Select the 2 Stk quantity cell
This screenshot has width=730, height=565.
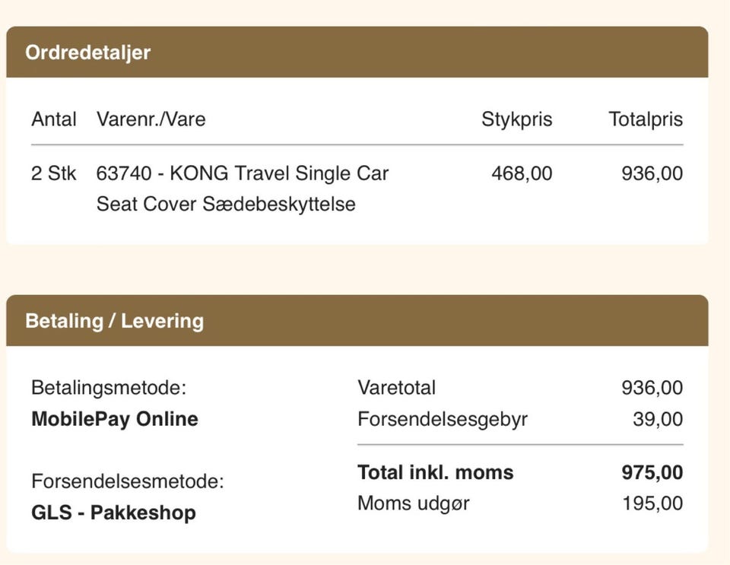coord(54,173)
